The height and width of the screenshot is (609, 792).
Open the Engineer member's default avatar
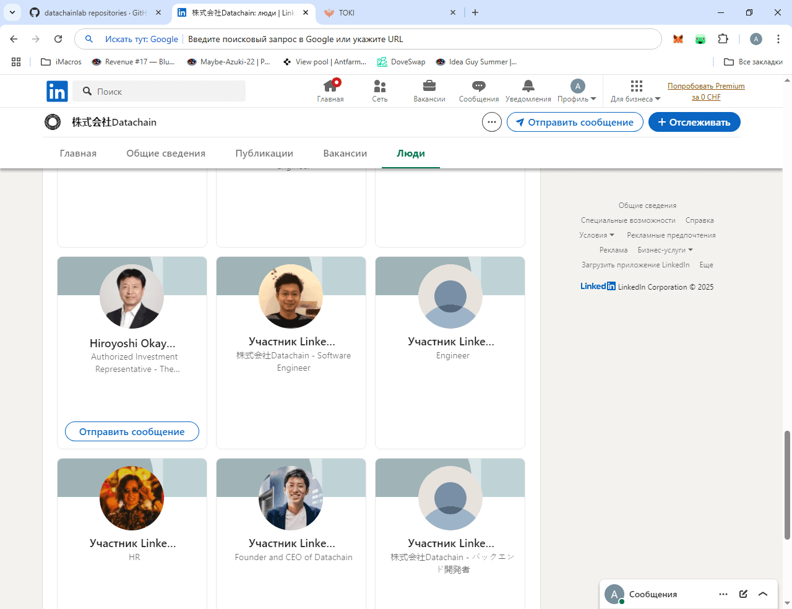click(x=450, y=296)
